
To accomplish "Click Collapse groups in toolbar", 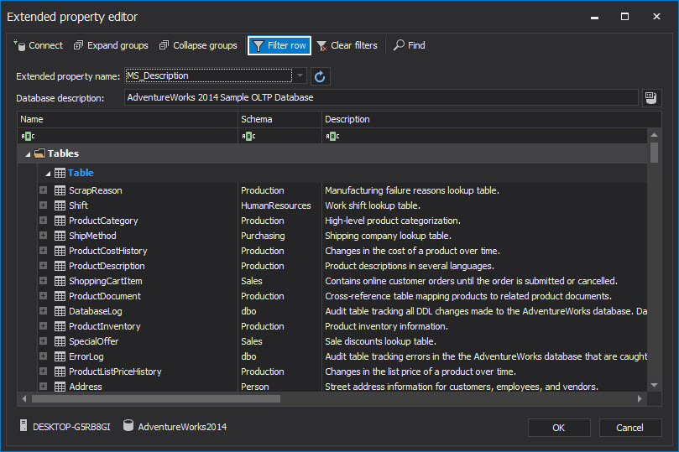I will point(199,45).
